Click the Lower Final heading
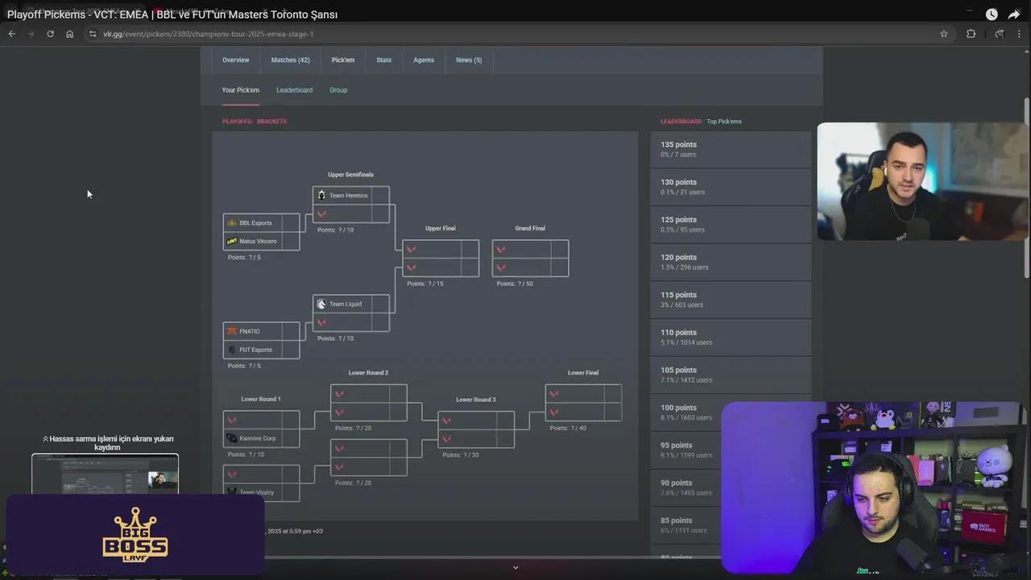Image resolution: width=1031 pixels, height=580 pixels. [x=583, y=373]
